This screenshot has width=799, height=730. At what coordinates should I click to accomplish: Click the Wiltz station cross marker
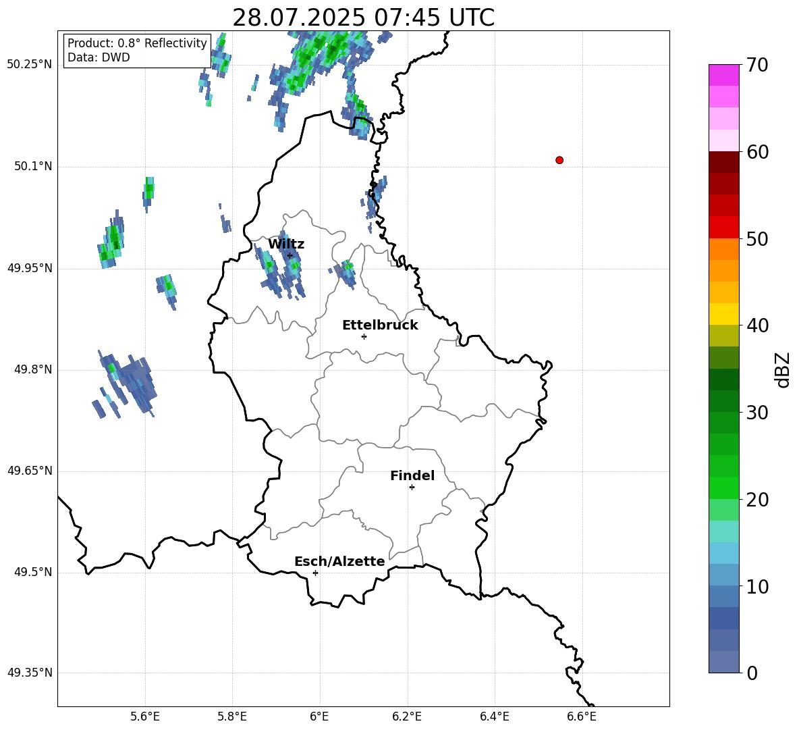click(290, 255)
